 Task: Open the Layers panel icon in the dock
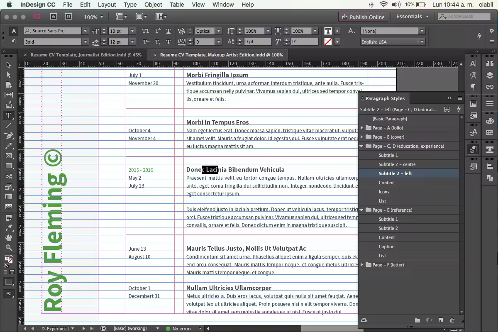click(x=490, y=75)
